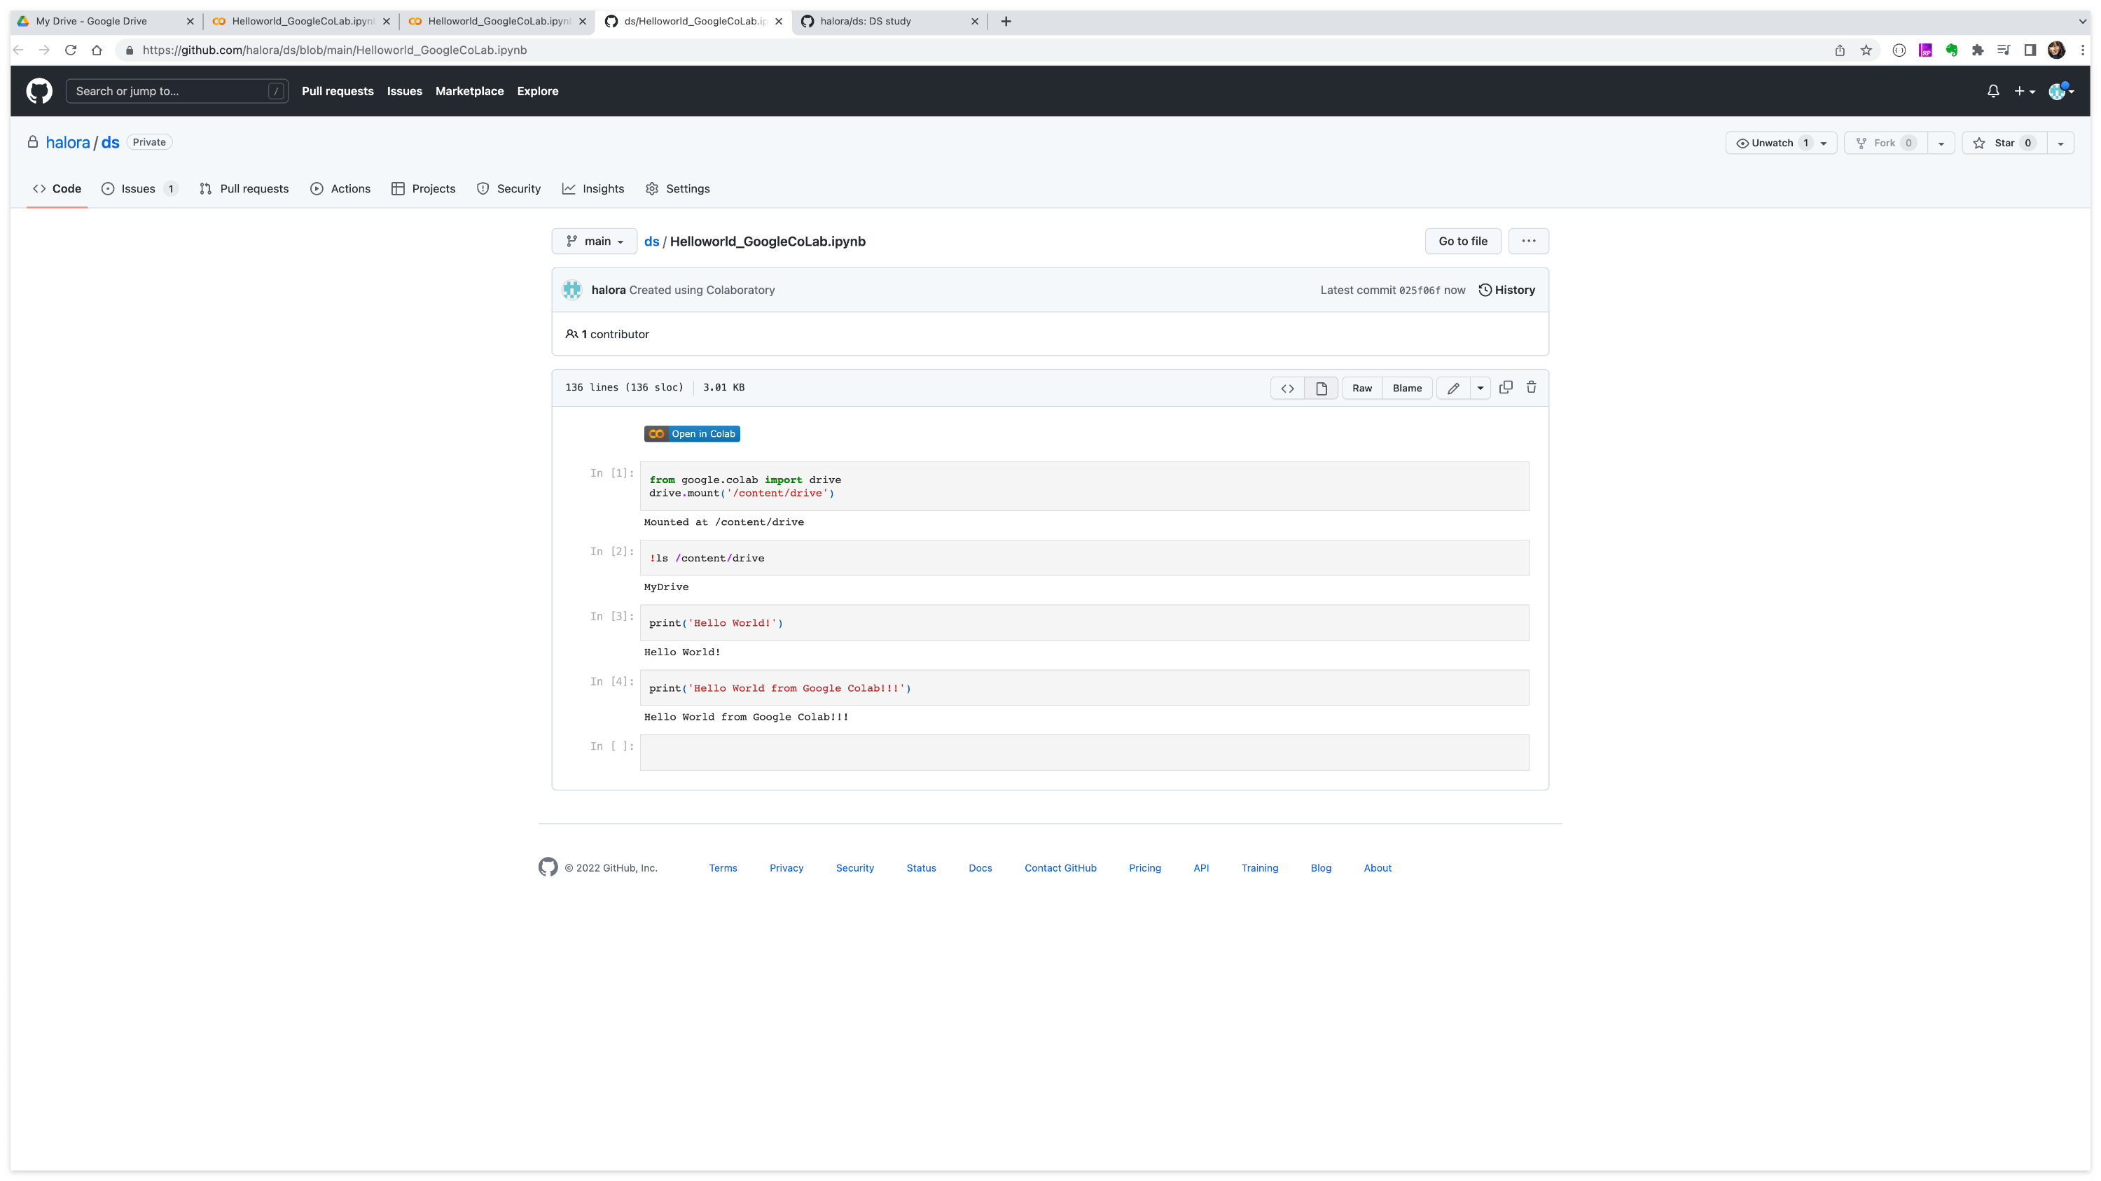Switch to My Drive - Google Drive tab
Screen dimensions: 2101x1181
[104, 21]
